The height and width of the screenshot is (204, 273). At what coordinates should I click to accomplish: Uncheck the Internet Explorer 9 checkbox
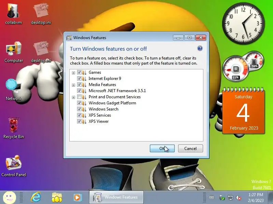[x=79, y=79]
